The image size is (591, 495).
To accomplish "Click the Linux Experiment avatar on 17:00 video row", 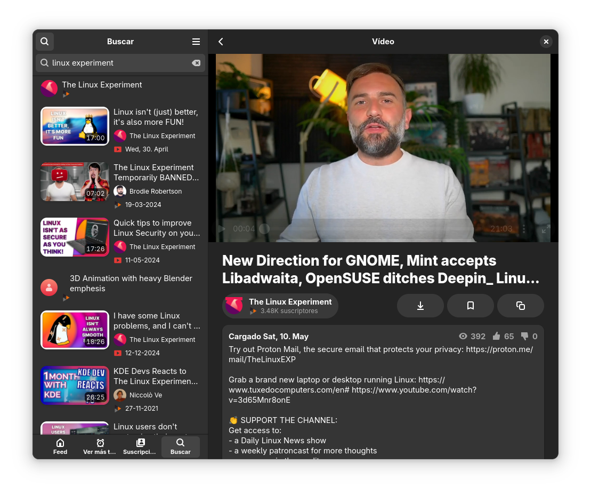I will 120,136.
